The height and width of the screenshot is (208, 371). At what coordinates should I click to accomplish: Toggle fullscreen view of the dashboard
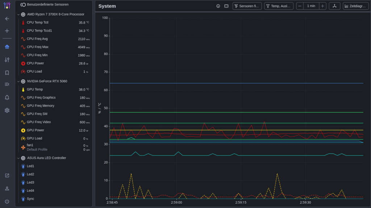(x=226, y=6)
